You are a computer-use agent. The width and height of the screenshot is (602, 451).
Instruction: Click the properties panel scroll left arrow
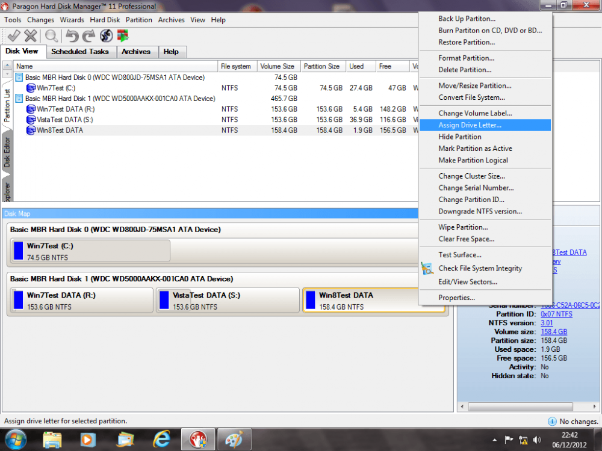tap(462, 407)
